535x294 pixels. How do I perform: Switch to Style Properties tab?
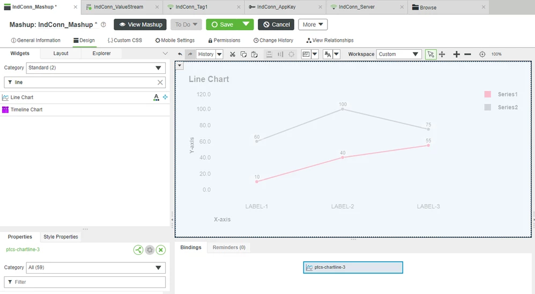click(x=61, y=237)
